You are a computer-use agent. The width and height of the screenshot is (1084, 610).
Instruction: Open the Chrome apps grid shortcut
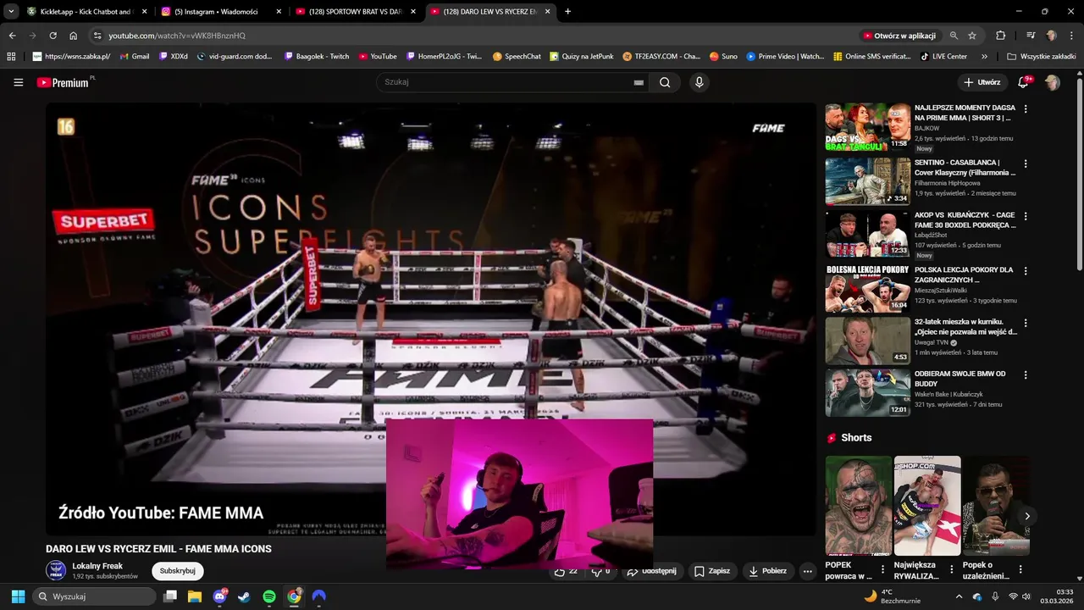11,56
